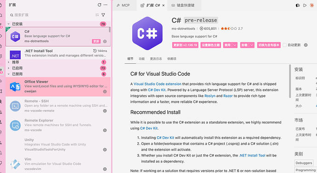Click the .NET Install Tool icon

(x=15, y=55)
